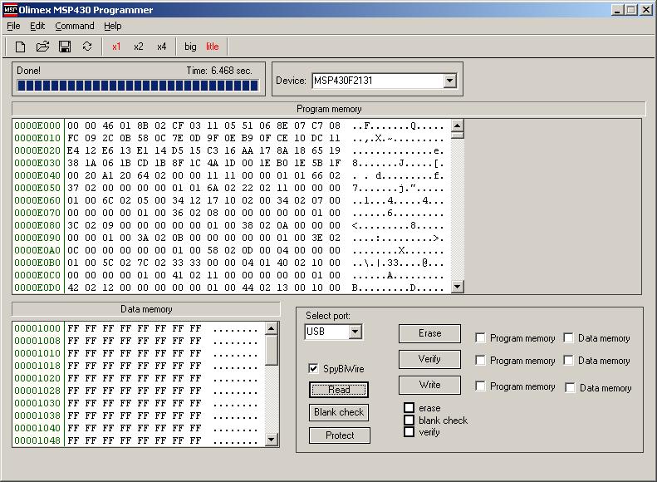Click the Data memory header

click(146, 309)
